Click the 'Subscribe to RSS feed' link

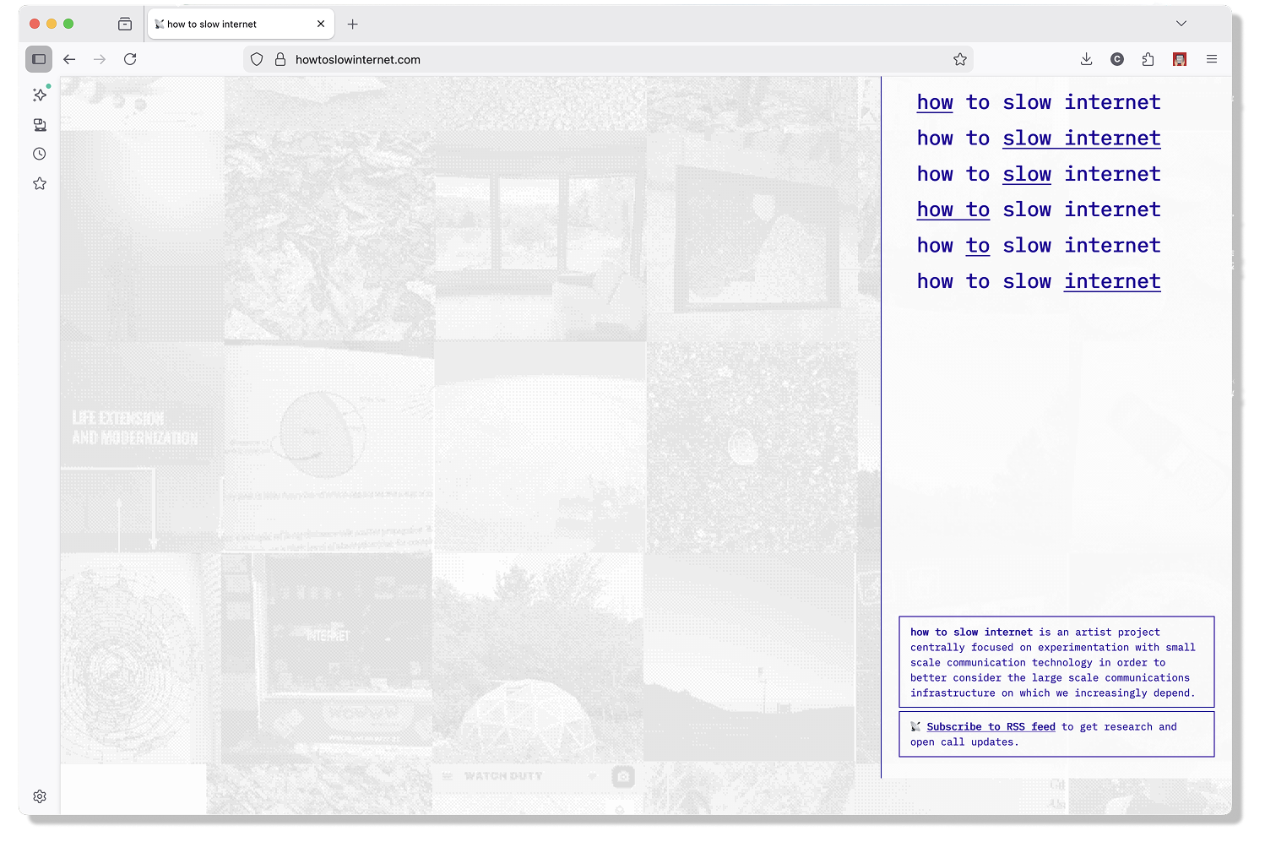[990, 727]
